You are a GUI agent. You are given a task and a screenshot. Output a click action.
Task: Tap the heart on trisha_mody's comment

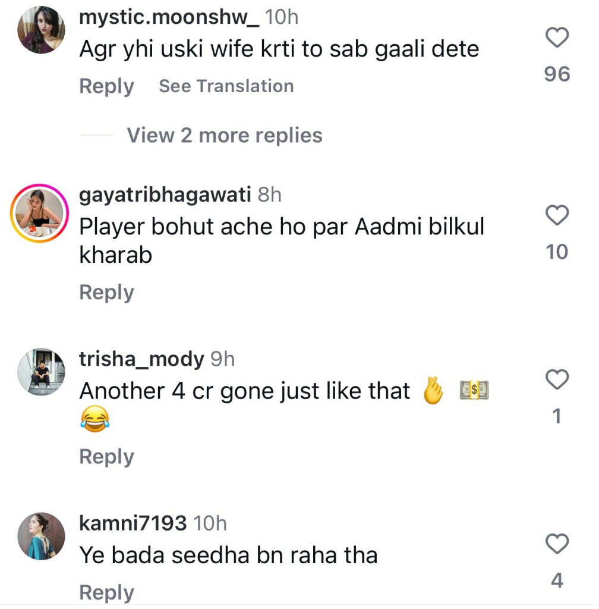[x=557, y=379]
